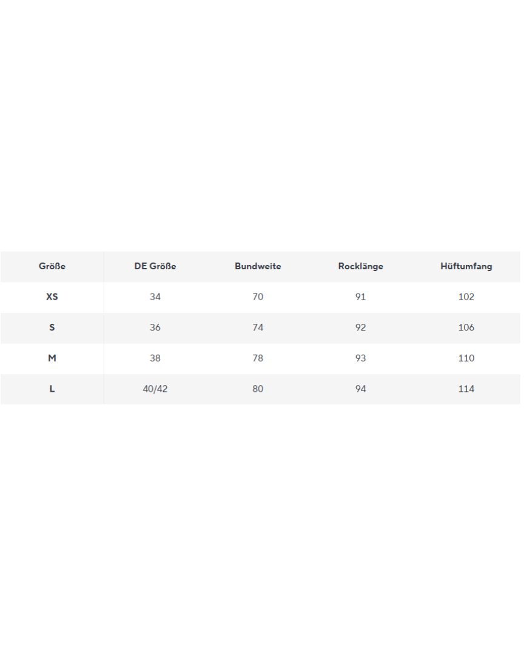Click Rocklänge value 91

(x=361, y=297)
